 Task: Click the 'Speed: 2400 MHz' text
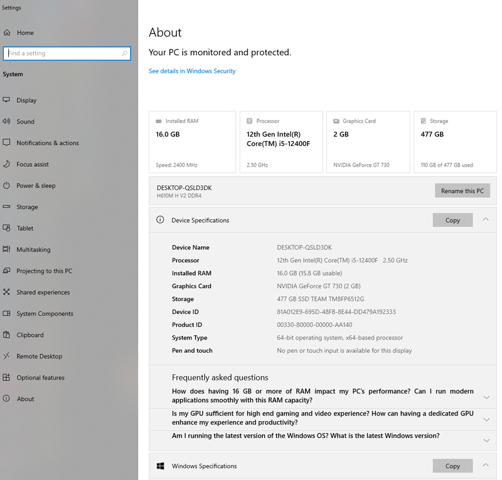tap(176, 165)
